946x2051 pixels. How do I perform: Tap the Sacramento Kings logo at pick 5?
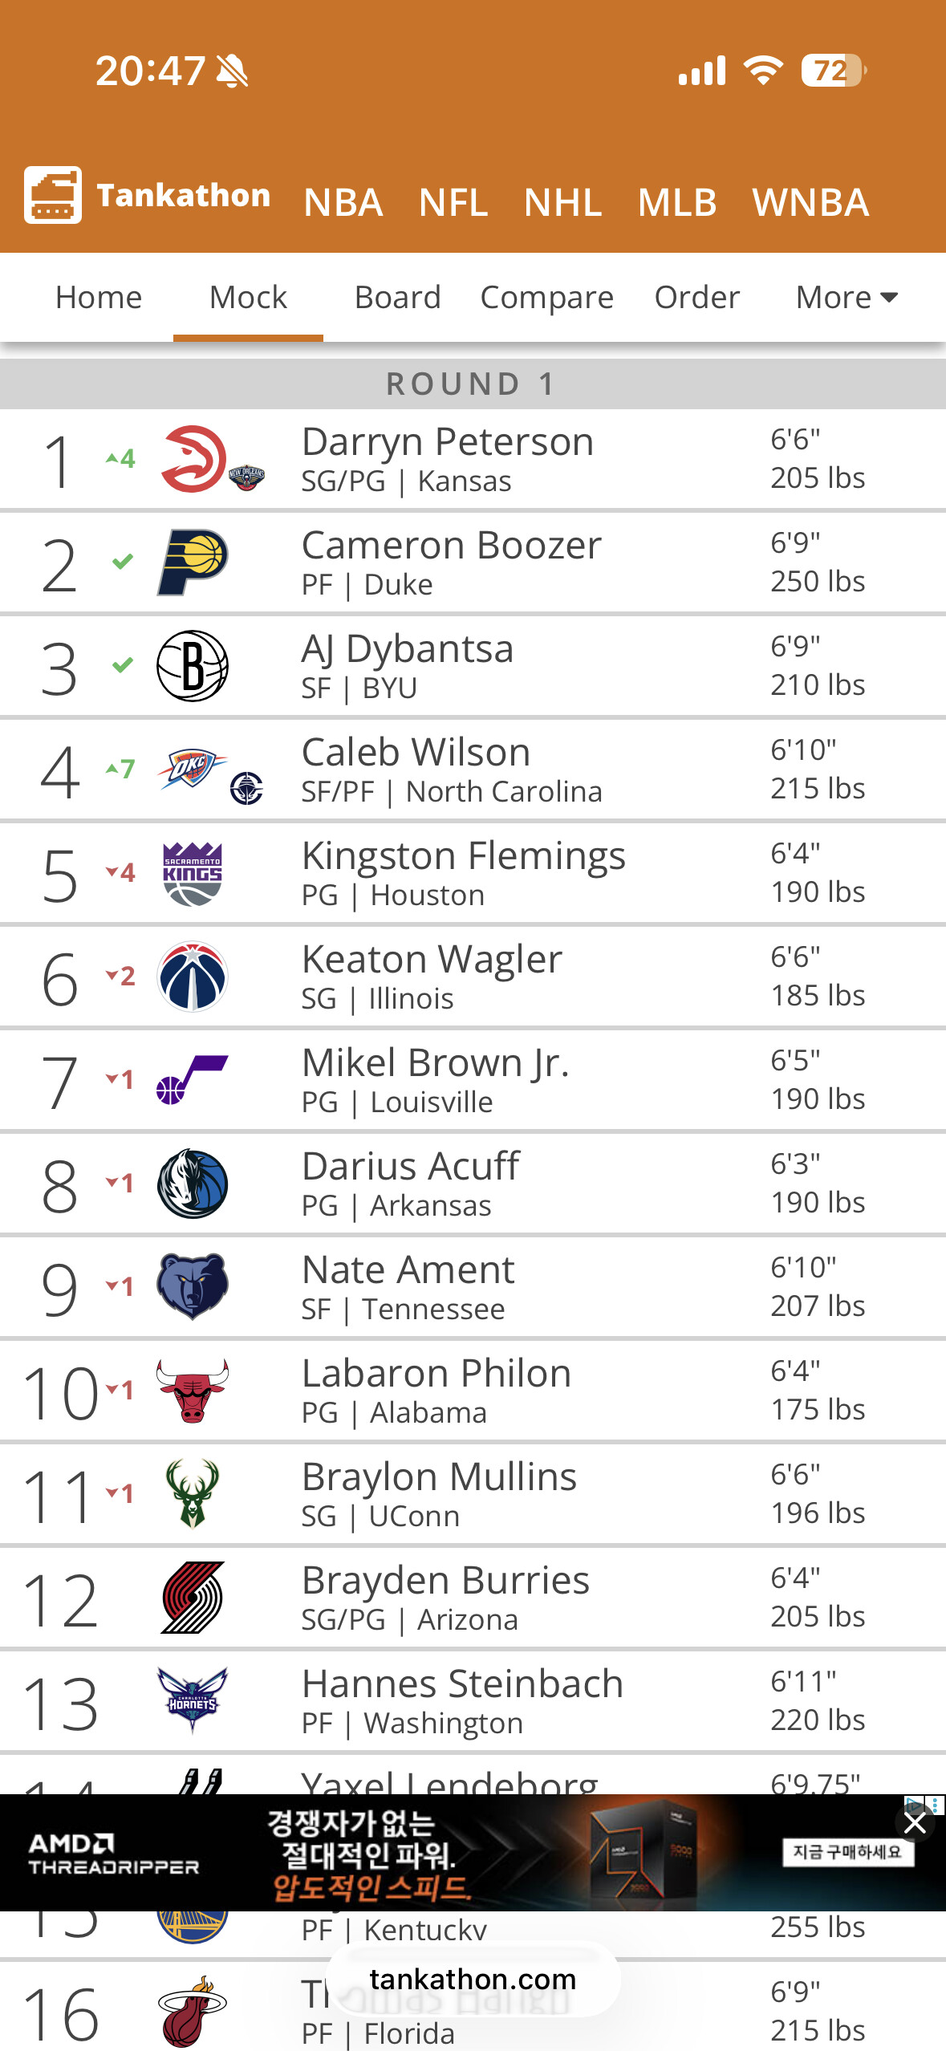(193, 873)
